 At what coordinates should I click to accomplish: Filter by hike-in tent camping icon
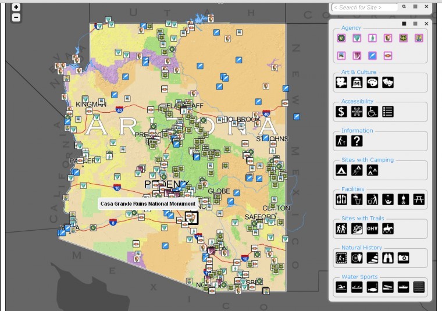(x=357, y=170)
